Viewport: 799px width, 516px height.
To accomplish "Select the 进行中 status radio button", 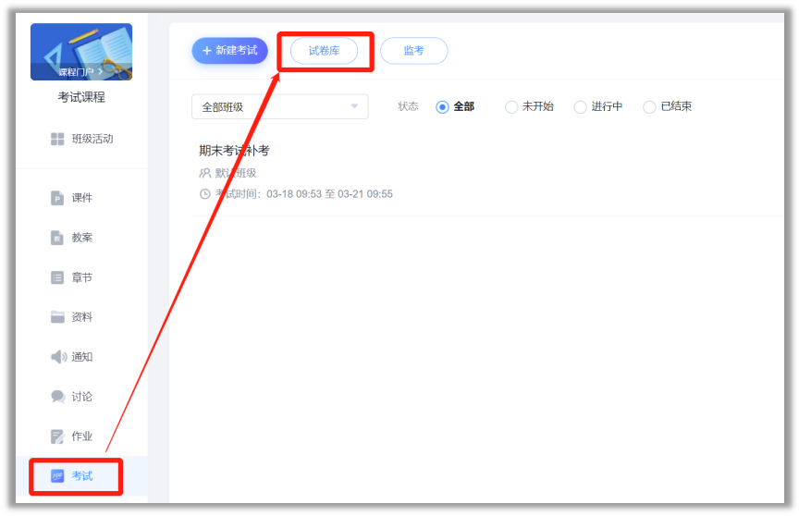I will (x=580, y=107).
